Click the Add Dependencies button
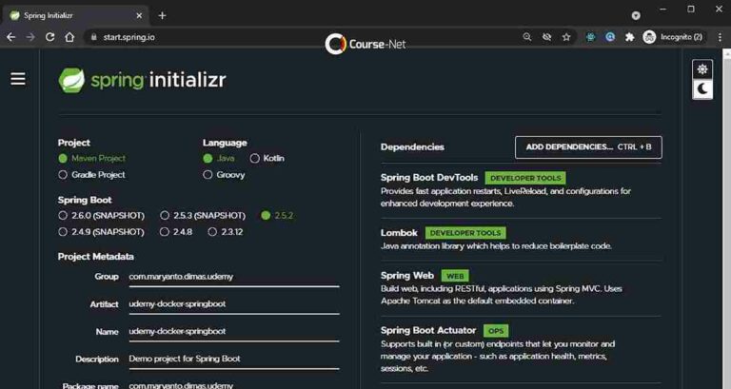 588,147
